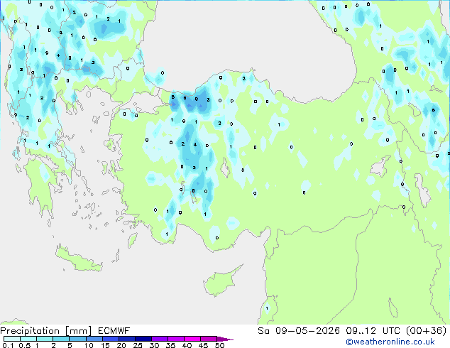Click the legend scale label '45'
450x348 pixels.
[x=203, y=345]
